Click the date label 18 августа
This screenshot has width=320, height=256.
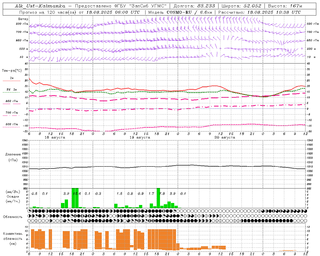[55, 137]
